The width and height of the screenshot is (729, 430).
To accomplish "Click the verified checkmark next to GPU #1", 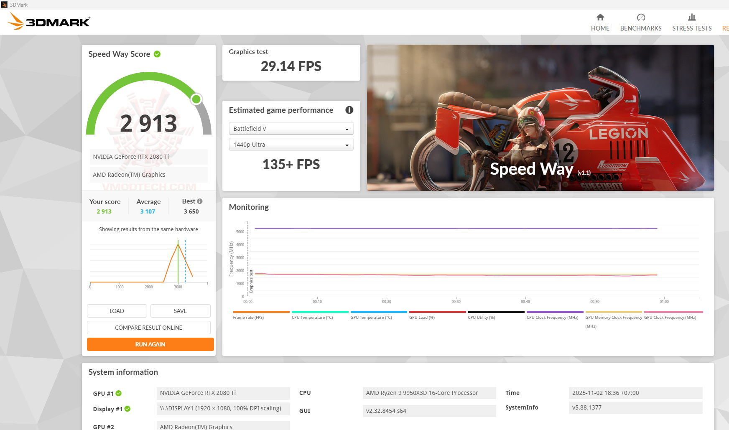I will [x=119, y=393].
